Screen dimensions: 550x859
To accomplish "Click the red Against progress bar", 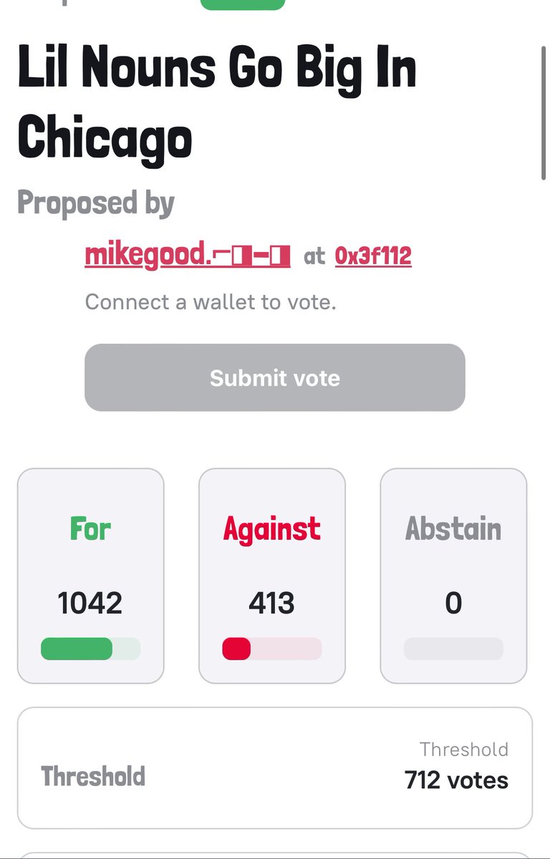I will pos(272,649).
